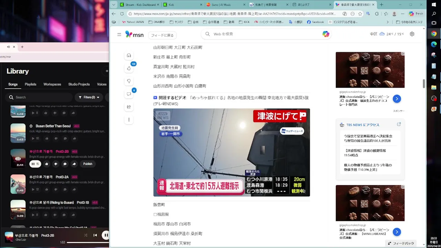Listen to article with headphone icon
This screenshot has height=248, width=441.
click(x=129, y=55)
